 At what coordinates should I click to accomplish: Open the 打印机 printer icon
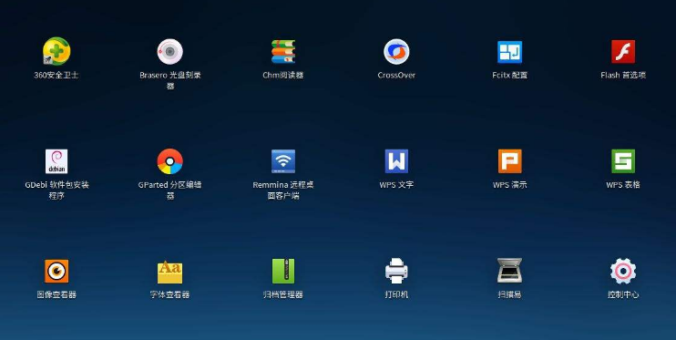tap(396, 271)
